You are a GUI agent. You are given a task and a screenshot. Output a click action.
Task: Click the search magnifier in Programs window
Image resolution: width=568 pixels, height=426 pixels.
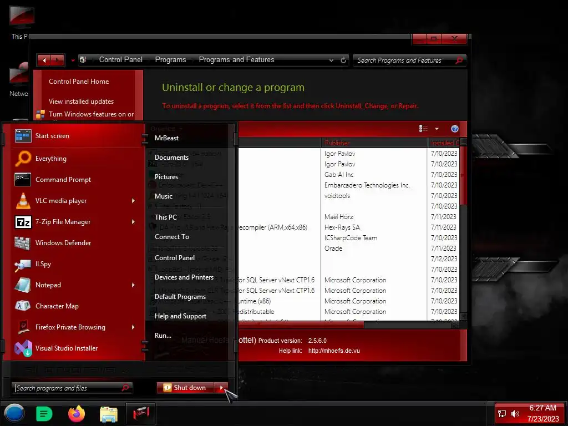point(459,60)
